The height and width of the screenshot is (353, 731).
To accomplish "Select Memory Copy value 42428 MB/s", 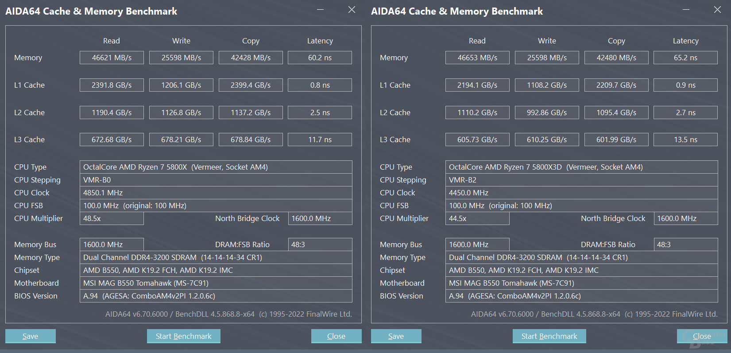I will click(x=251, y=58).
